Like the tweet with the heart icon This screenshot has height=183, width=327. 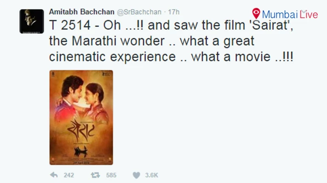136,175
